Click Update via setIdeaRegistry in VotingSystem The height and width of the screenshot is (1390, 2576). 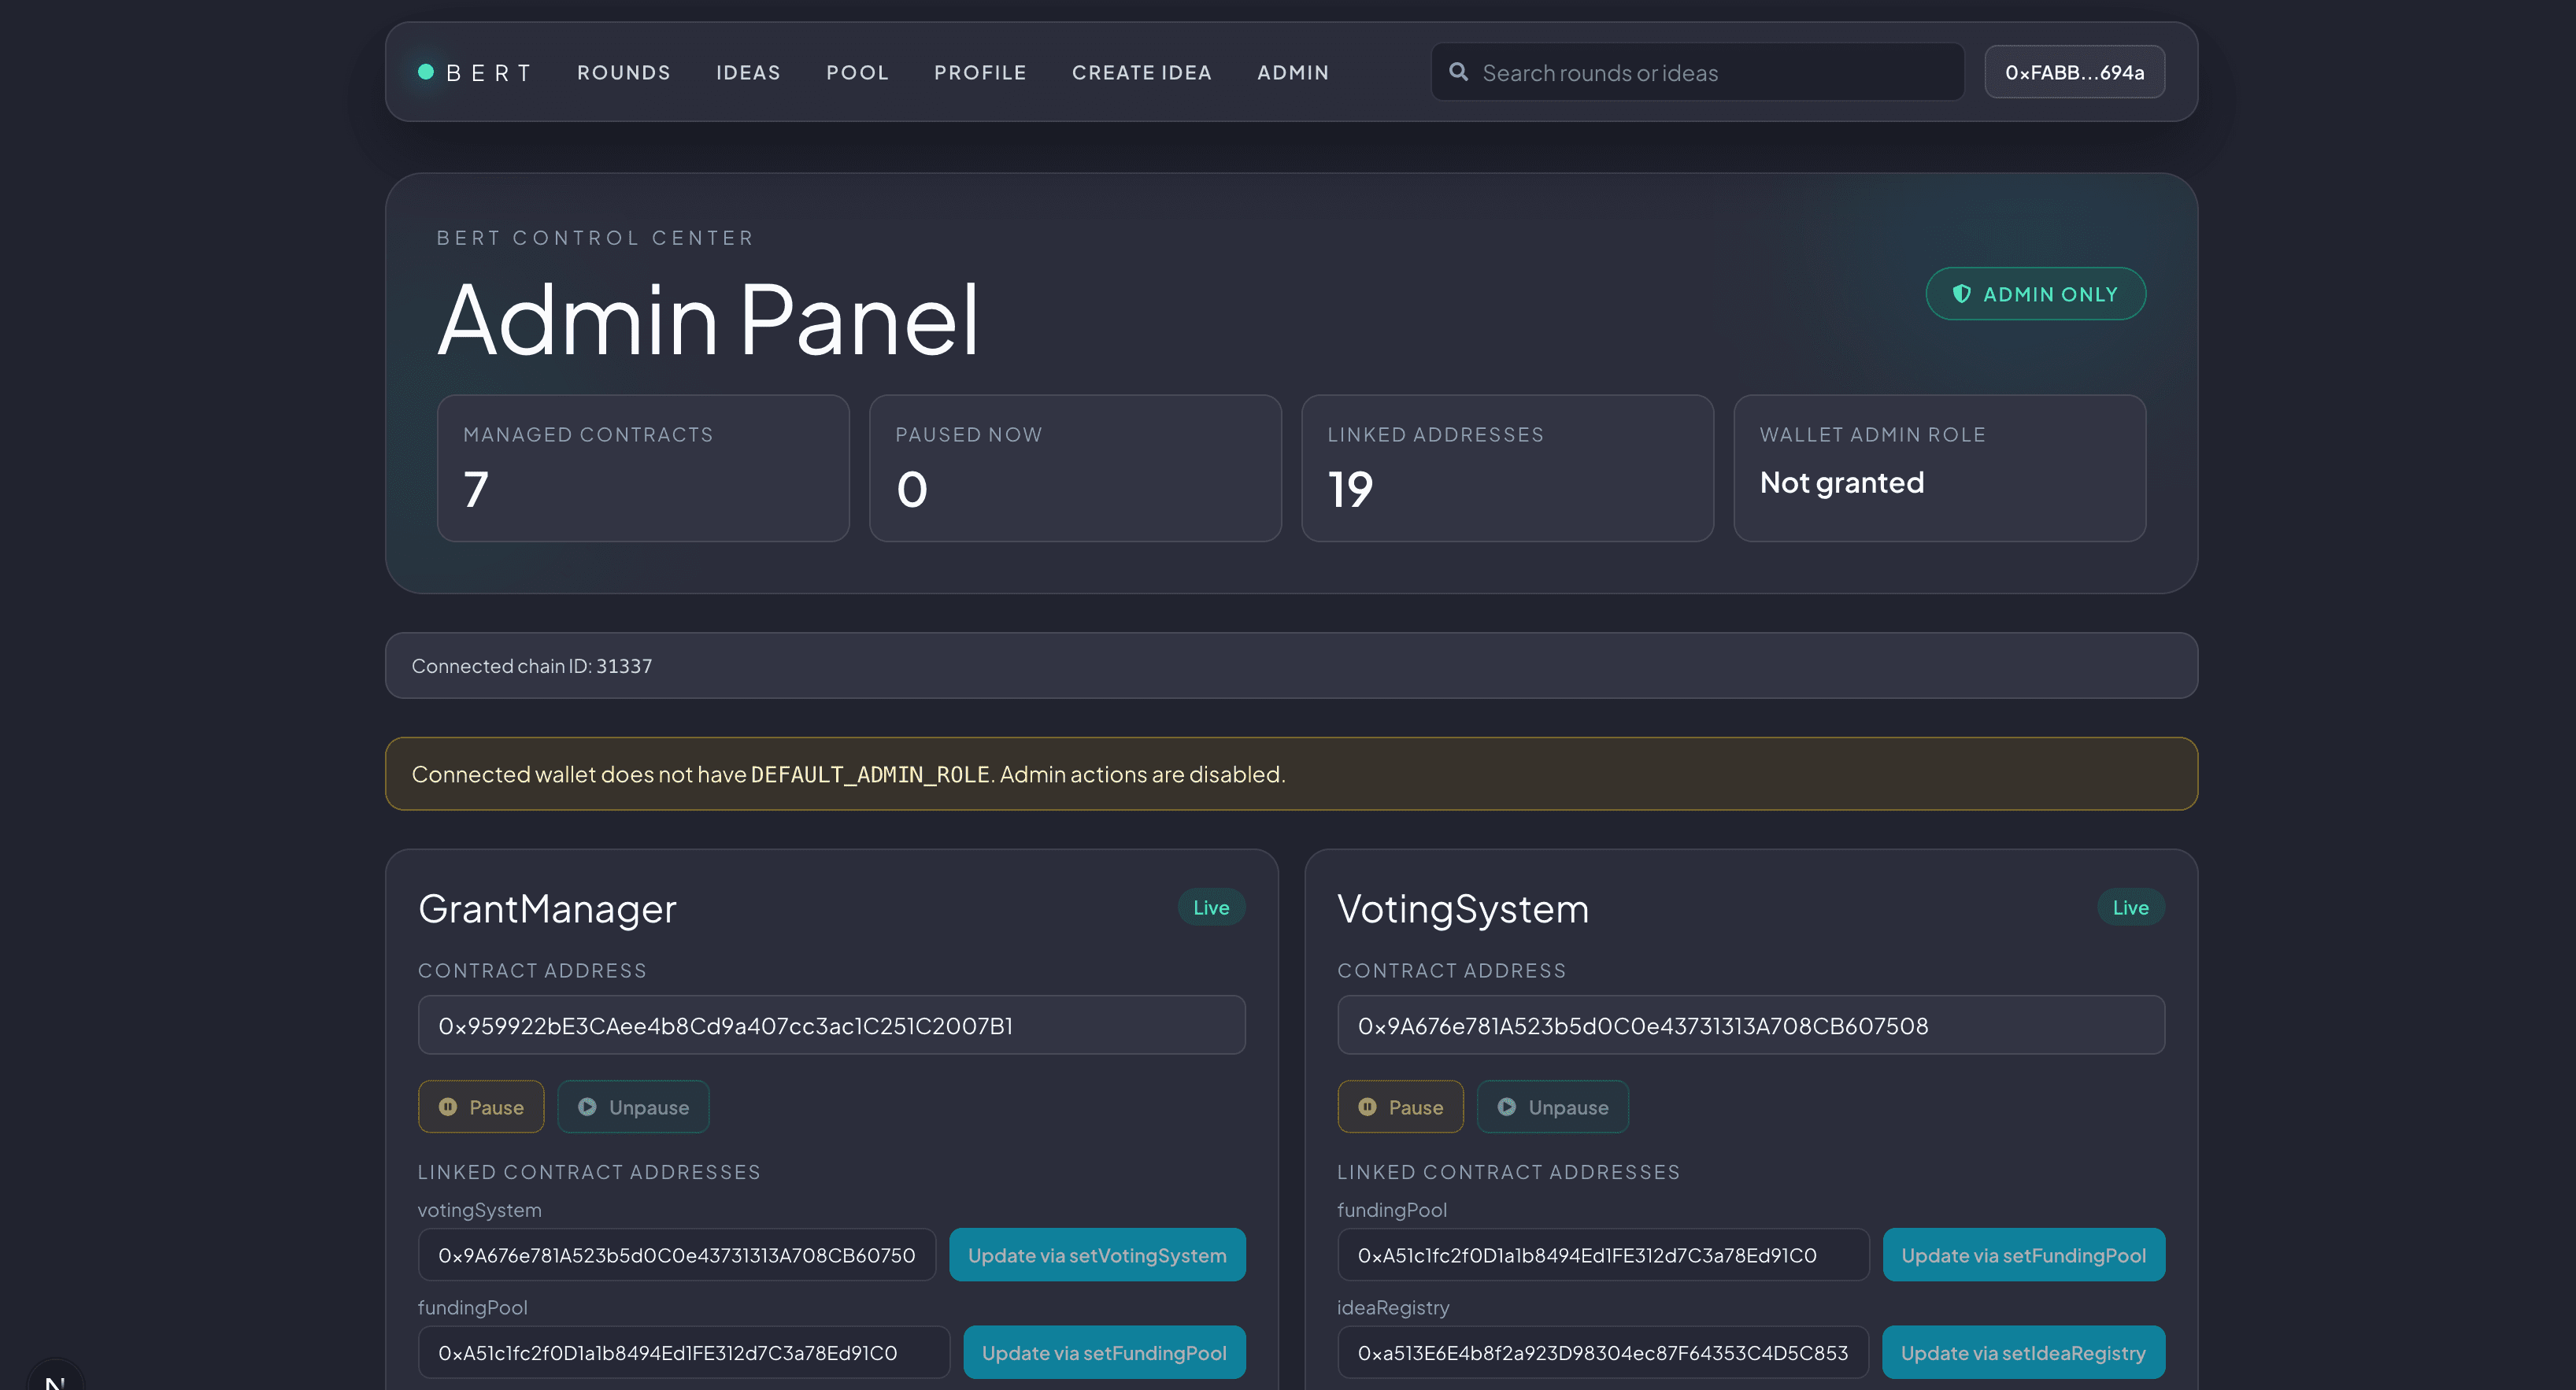(x=2023, y=1352)
